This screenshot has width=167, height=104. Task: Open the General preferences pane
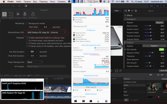4,15
